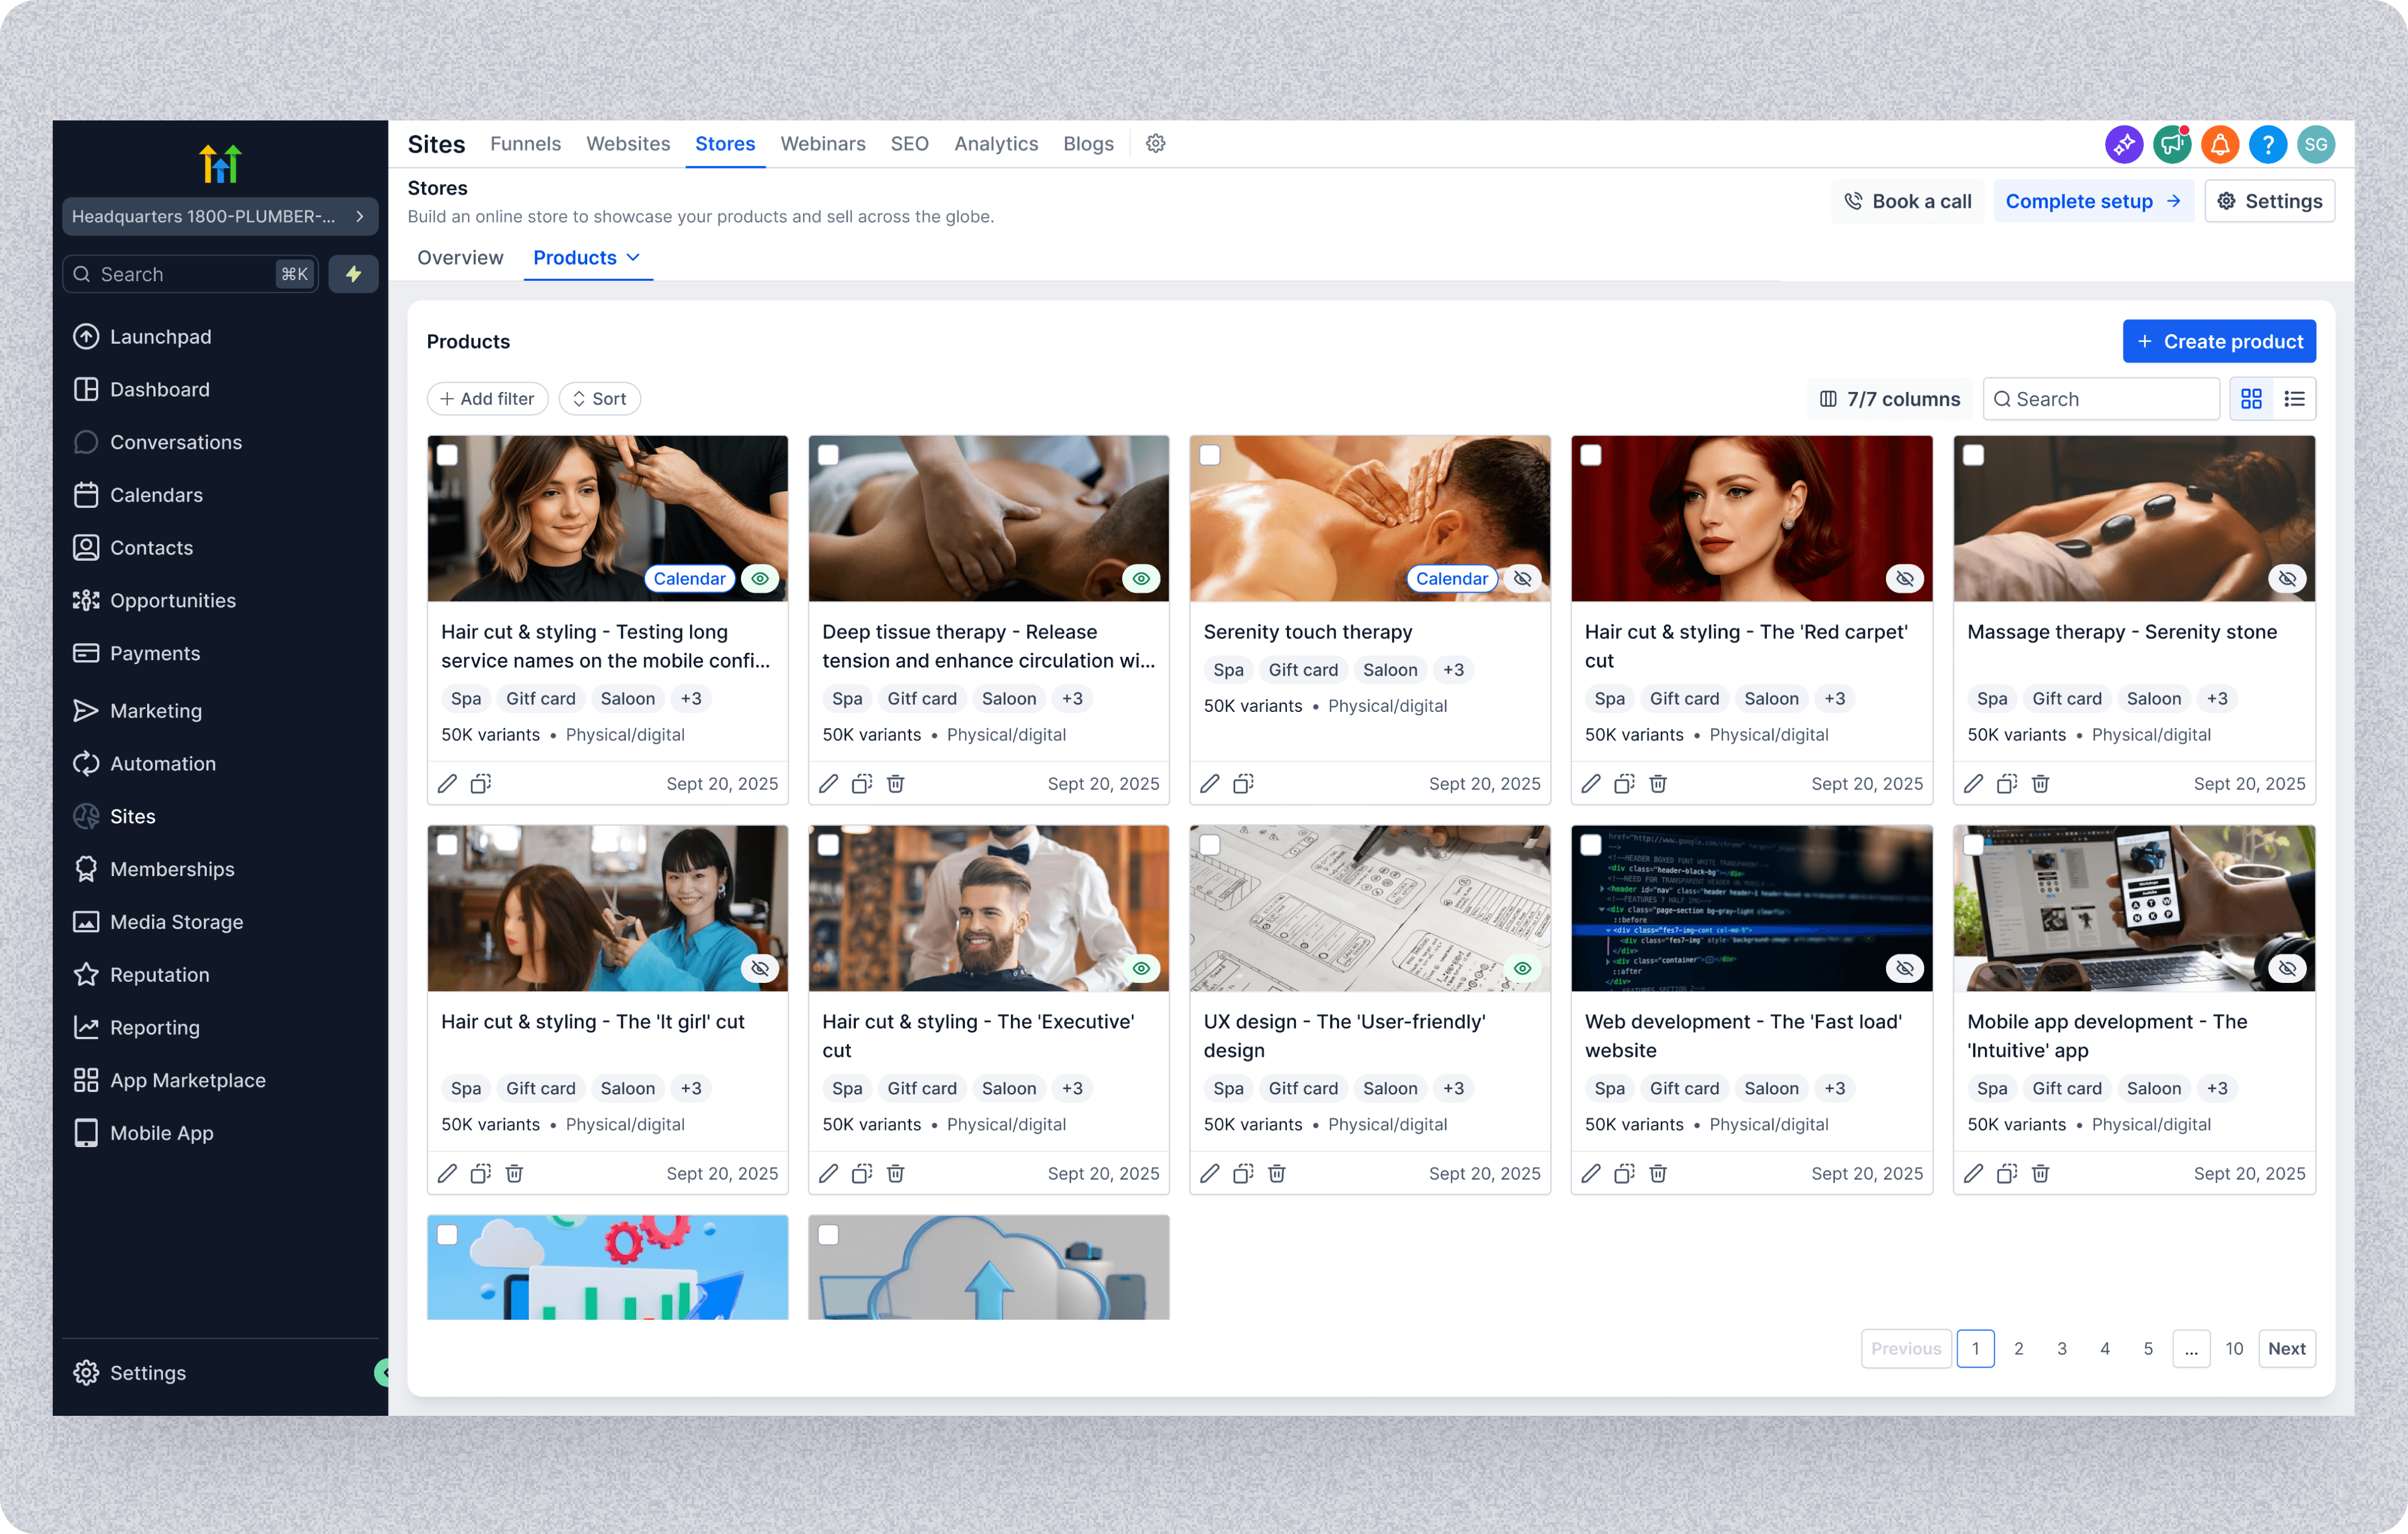
Task: Click the lightning bolt quick actions icon
Action: [x=353, y=274]
